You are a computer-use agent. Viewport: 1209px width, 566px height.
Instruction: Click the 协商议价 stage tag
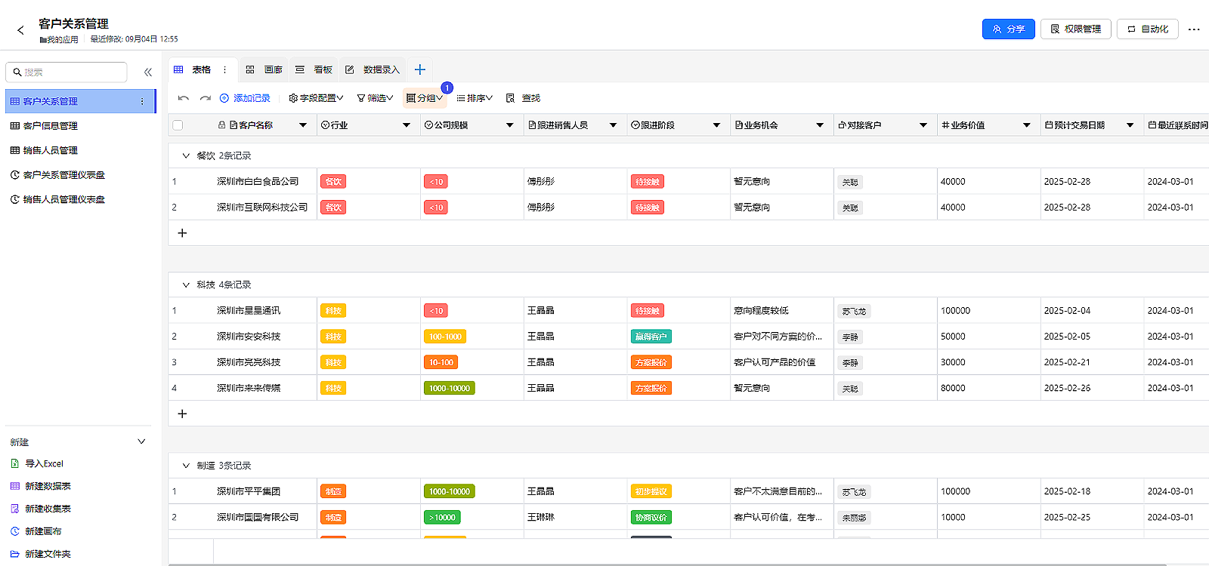(651, 518)
